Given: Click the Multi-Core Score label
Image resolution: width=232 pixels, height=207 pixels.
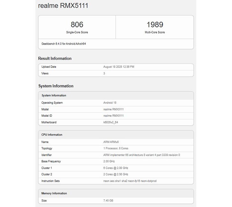Looking at the screenshot, I should 155,32.
